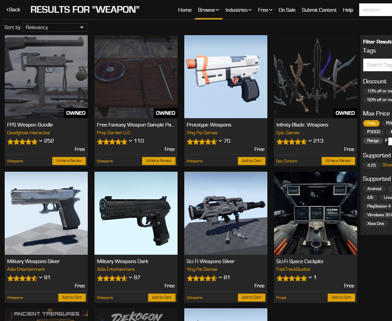Viewport: 392px width, 321px height.
Task: Enable the Android platform filter
Action: click(374, 189)
